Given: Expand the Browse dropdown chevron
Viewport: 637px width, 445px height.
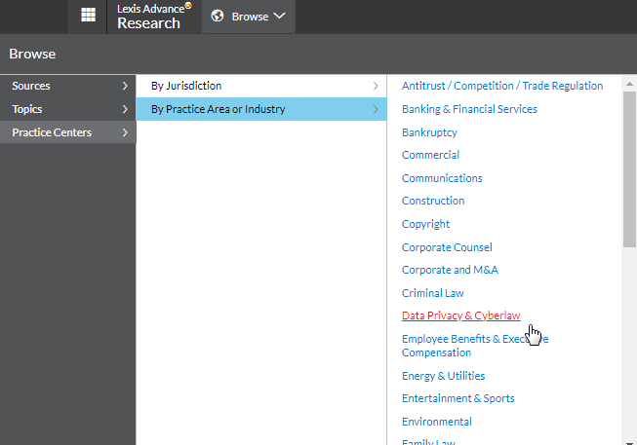Looking at the screenshot, I should pos(280,16).
